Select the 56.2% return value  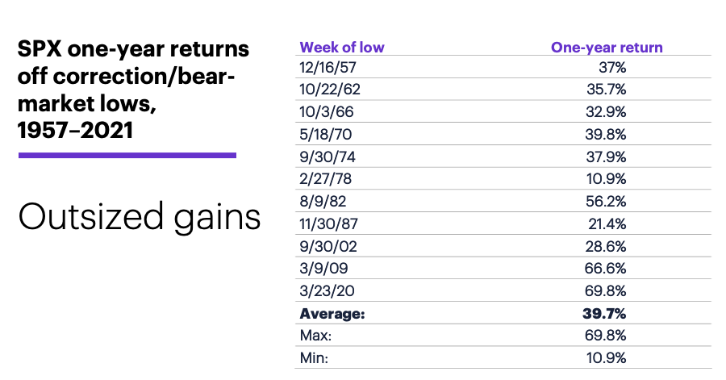click(x=606, y=202)
